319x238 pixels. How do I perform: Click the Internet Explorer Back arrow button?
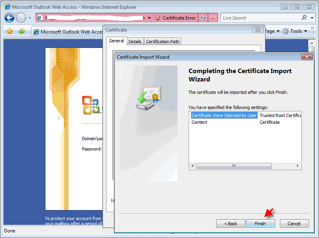(9, 18)
